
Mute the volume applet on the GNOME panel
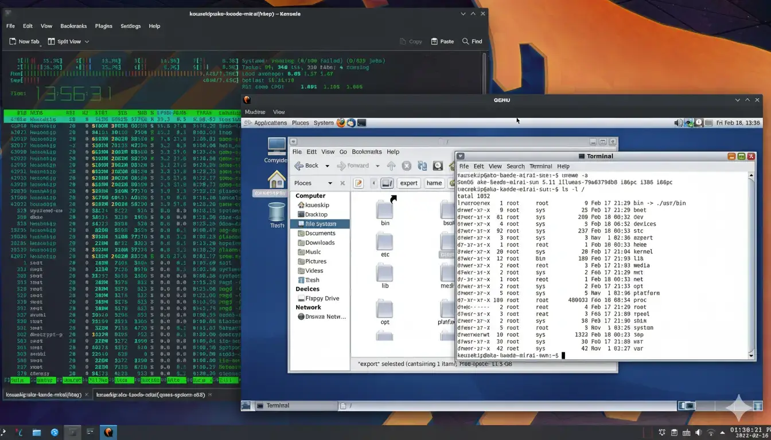677,123
